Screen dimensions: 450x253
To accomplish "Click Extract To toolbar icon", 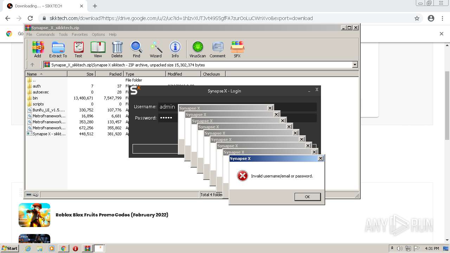I will click(x=58, y=49).
